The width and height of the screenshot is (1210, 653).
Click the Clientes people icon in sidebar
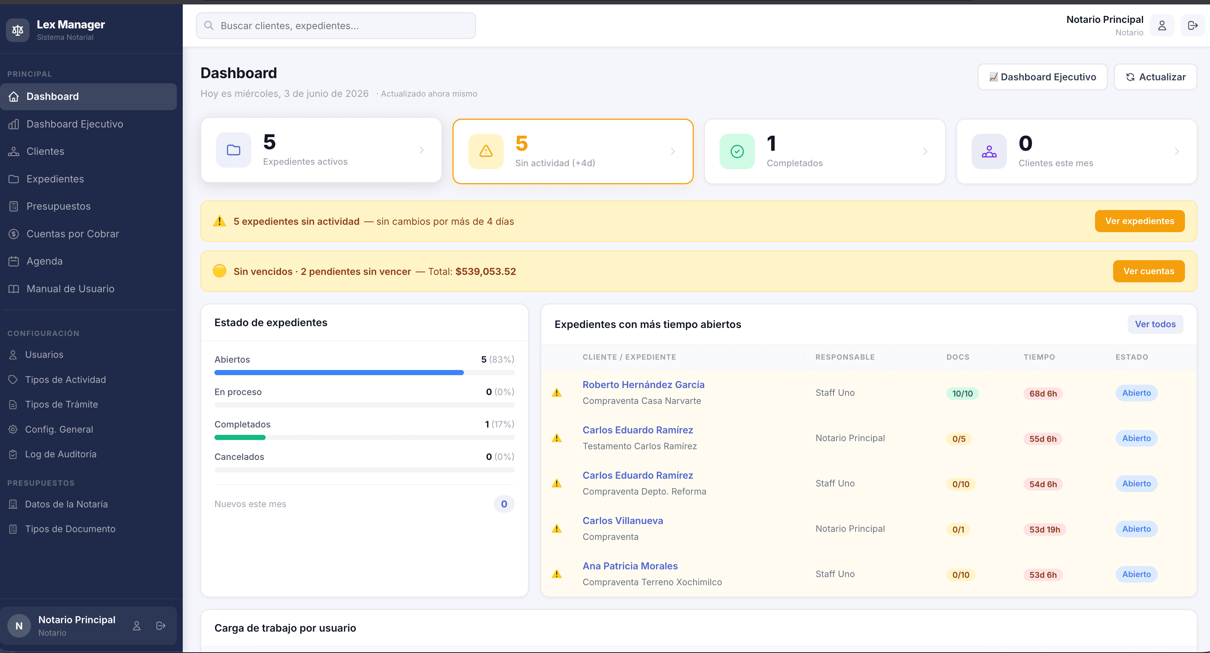tap(14, 151)
